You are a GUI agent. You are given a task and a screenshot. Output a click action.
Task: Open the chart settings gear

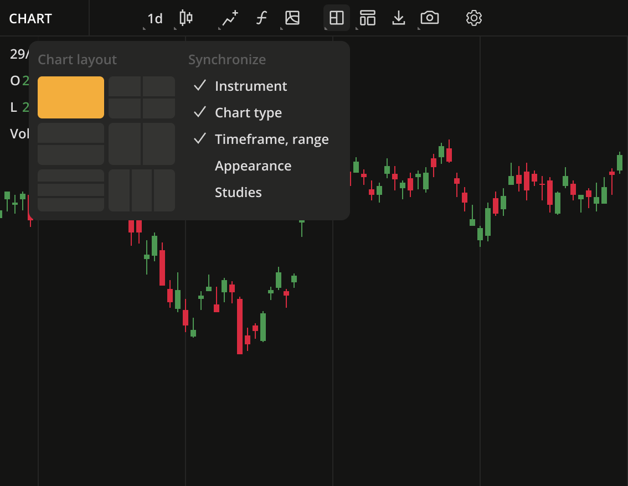(x=475, y=18)
